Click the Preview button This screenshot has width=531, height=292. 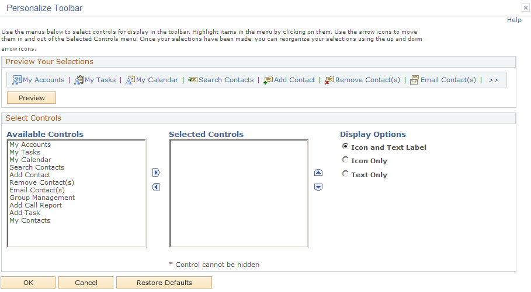(32, 98)
